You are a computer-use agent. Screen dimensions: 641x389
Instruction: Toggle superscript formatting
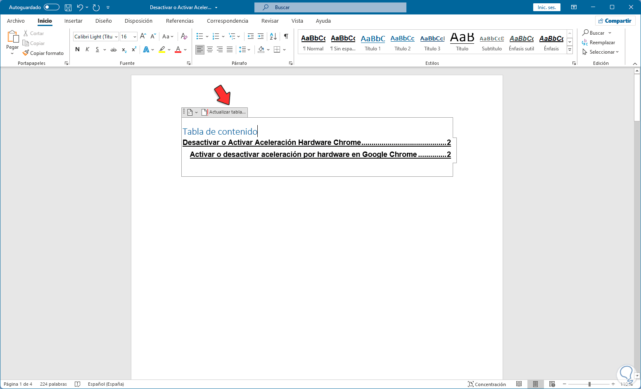(134, 50)
